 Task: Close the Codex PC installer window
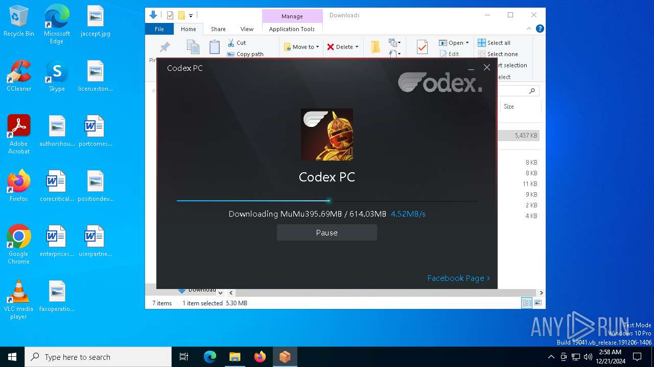(487, 67)
